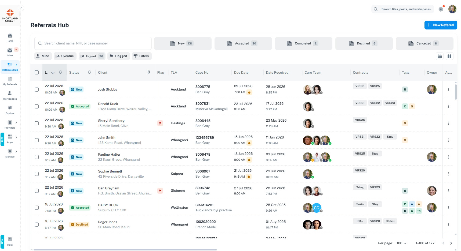Open row actions menu for Donald Duck
This screenshot has height=251, width=461.
(x=449, y=106)
